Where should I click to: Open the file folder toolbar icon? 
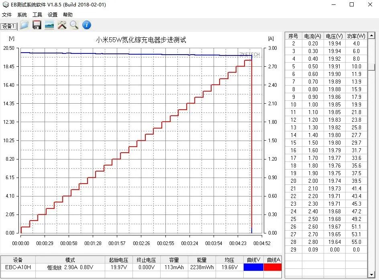[24, 25]
